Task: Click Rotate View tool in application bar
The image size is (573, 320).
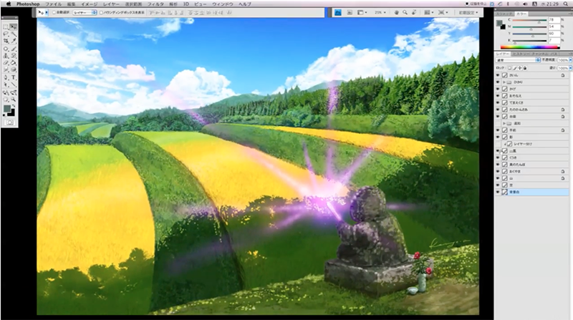Action: click(x=414, y=12)
